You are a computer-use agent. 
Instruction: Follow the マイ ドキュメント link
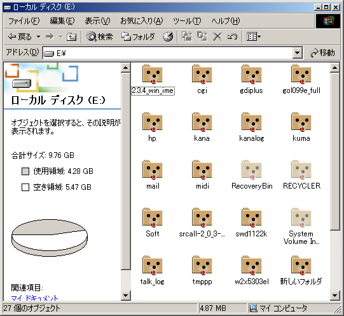click(34, 298)
